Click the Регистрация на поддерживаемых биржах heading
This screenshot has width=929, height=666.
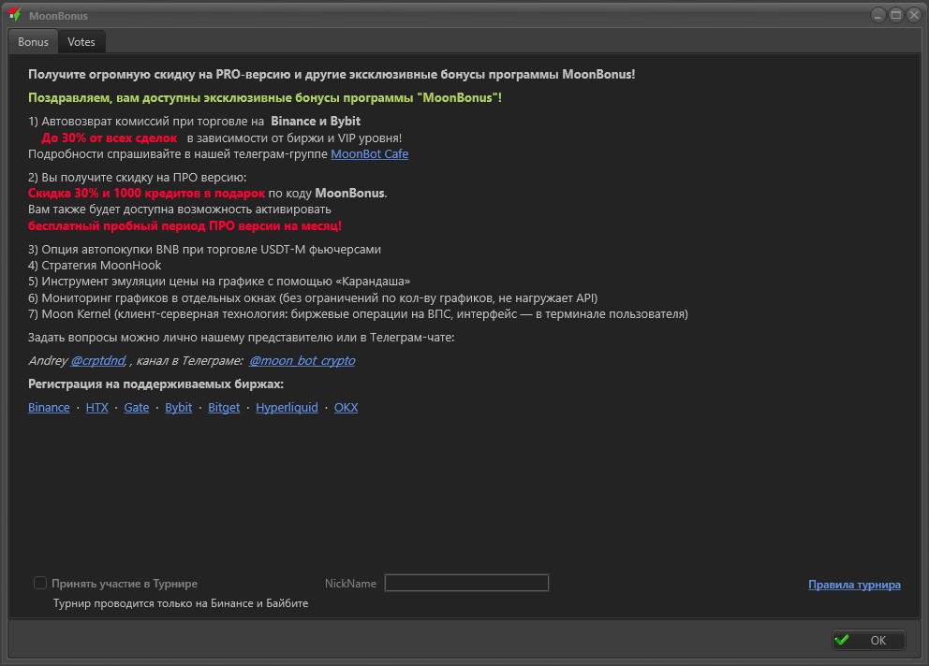(155, 384)
